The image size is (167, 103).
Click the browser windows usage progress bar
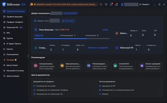[x=72, y=39]
